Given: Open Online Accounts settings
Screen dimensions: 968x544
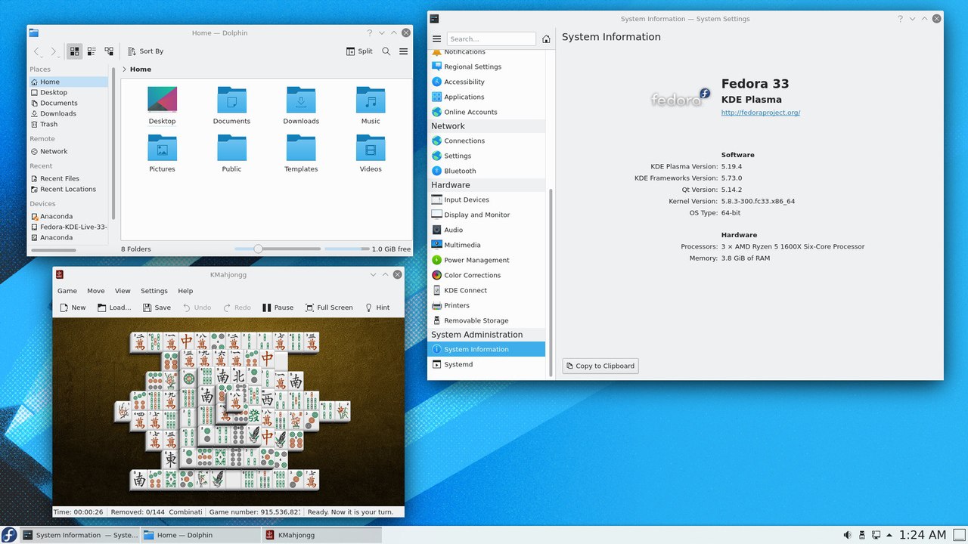Looking at the screenshot, I should pyautogui.click(x=486, y=112).
